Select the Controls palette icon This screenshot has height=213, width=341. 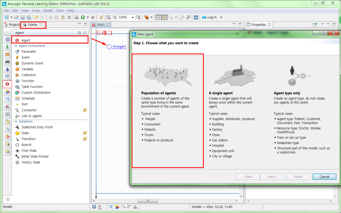coord(7,114)
